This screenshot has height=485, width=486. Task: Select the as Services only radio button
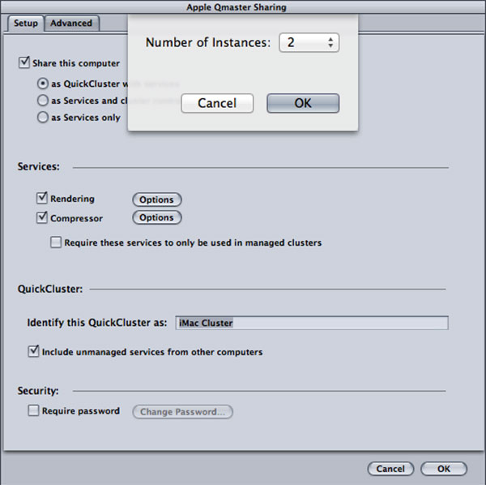(x=43, y=118)
